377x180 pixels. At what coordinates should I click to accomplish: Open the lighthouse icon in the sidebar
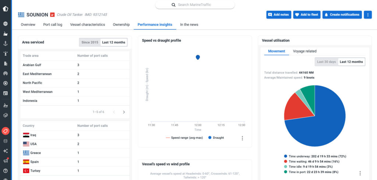[x=5, y=54]
